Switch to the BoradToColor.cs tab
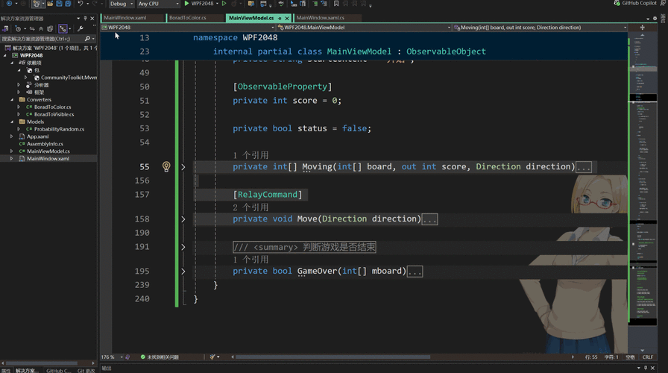This screenshot has height=373, width=668. (187, 18)
